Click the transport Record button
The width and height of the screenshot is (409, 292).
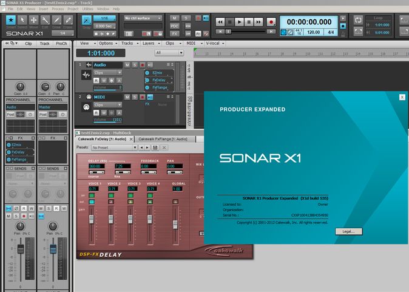[x=271, y=21]
